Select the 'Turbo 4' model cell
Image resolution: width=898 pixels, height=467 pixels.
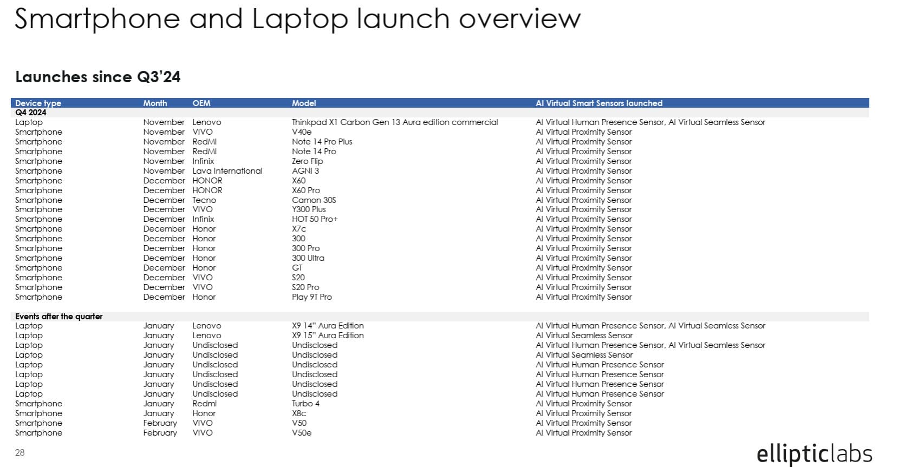coord(305,404)
